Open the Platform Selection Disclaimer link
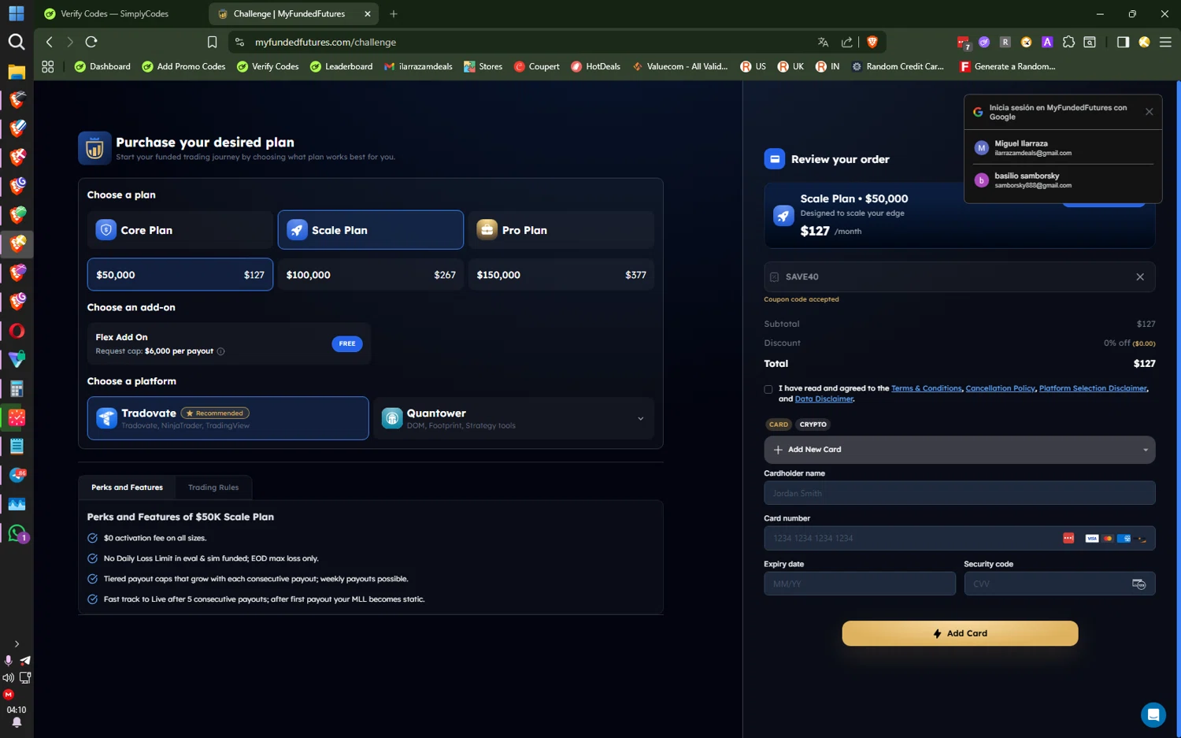Screen dimensions: 1181x738 (x=1093, y=388)
